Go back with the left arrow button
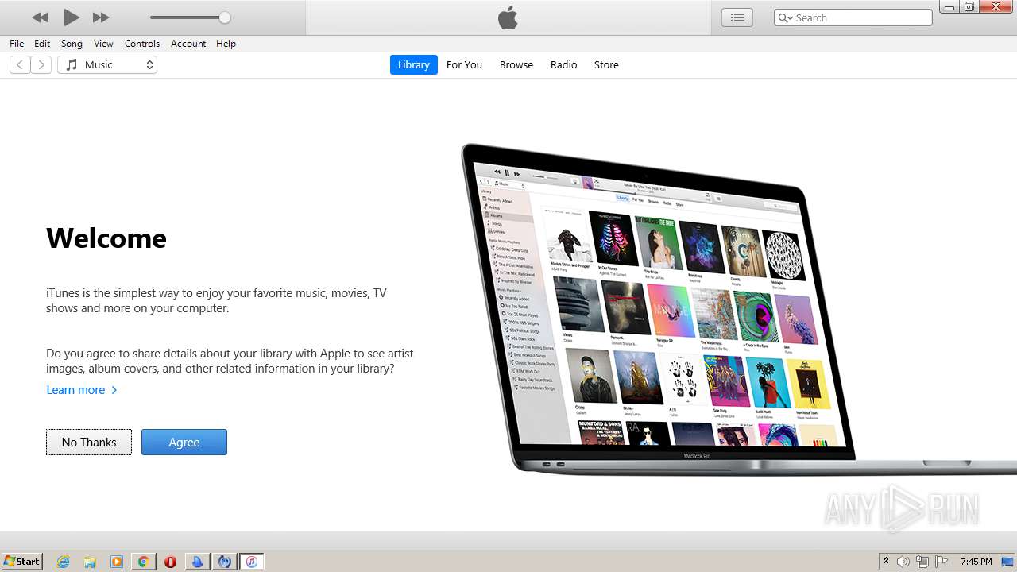The image size is (1017, 572). pos(20,65)
